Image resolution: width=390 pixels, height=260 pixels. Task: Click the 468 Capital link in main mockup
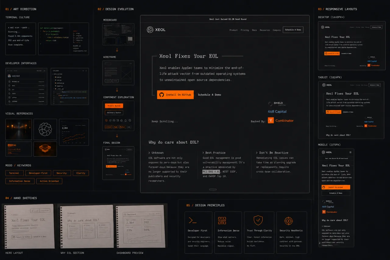[277, 111]
